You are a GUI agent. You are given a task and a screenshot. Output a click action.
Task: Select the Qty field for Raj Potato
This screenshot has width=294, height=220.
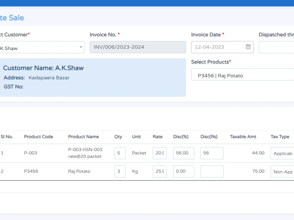point(120,171)
